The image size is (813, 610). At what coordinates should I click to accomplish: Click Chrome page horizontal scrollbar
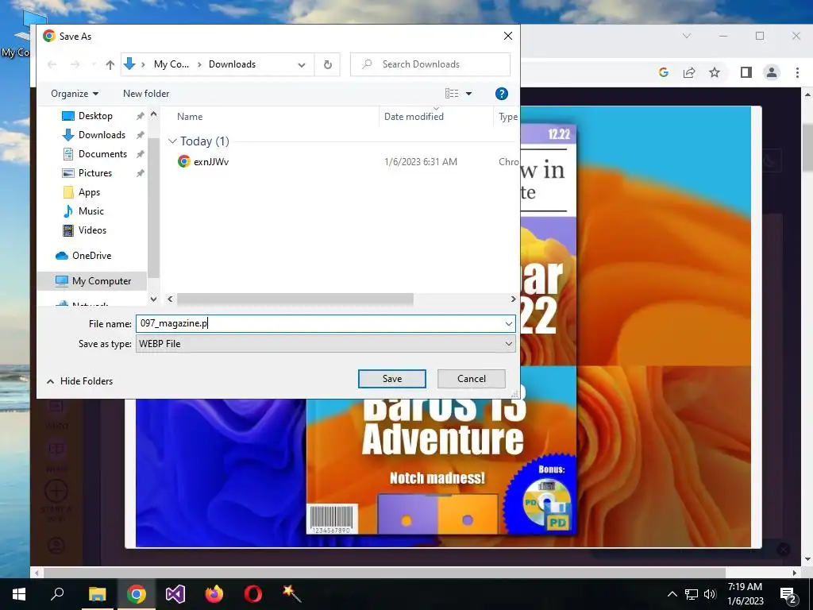tap(384, 573)
